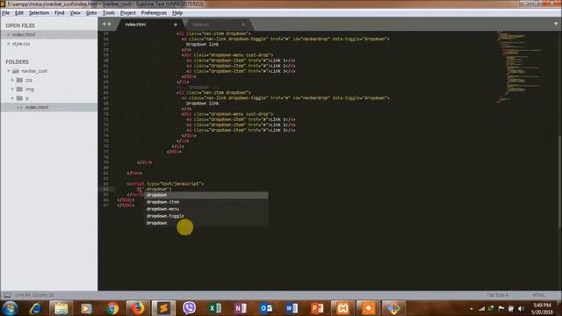Open the Tools menu
The height and width of the screenshot is (316, 562).
(108, 13)
